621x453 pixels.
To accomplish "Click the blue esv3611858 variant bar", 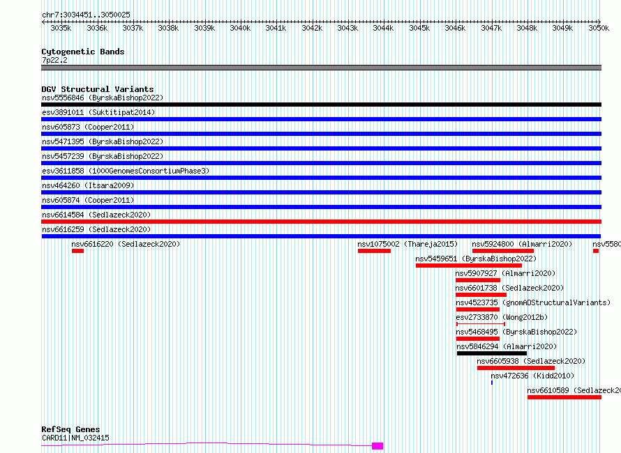I will click(321, 178).
